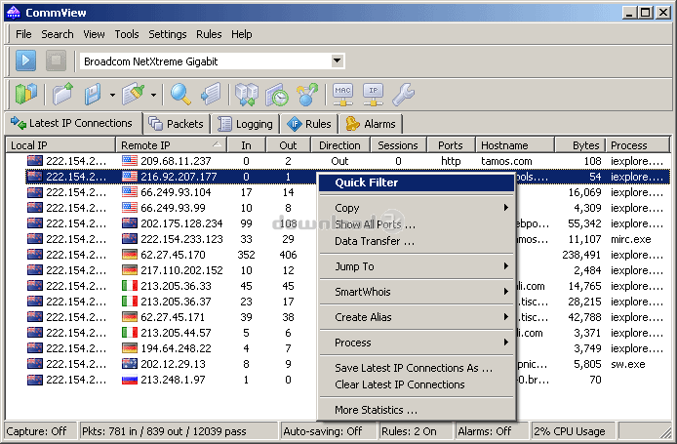Sort by the Process column header
This screenshot has width=677, height=444.
click(x=637, y=145)
